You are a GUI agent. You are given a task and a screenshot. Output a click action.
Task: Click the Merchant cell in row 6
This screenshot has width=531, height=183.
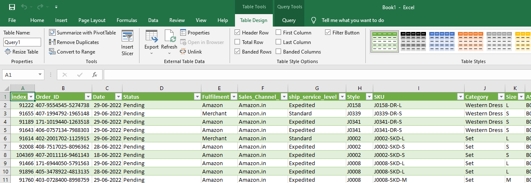click(219, 138)
